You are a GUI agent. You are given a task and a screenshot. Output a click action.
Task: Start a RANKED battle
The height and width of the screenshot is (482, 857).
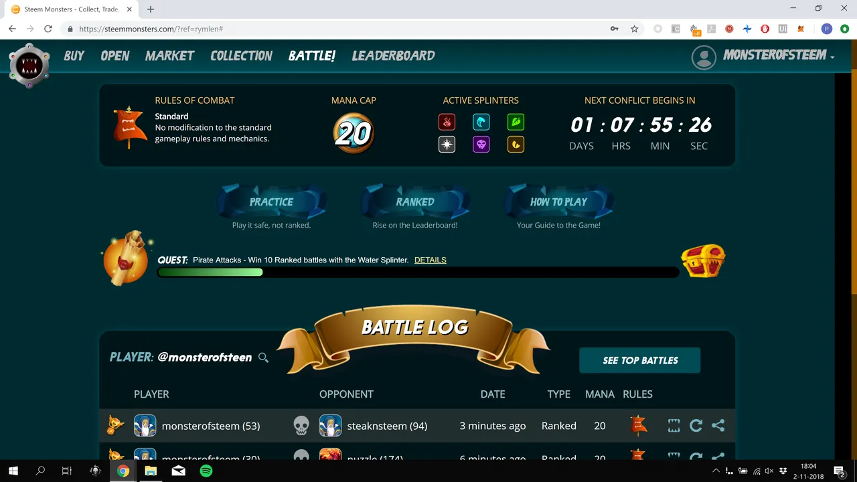415,202
